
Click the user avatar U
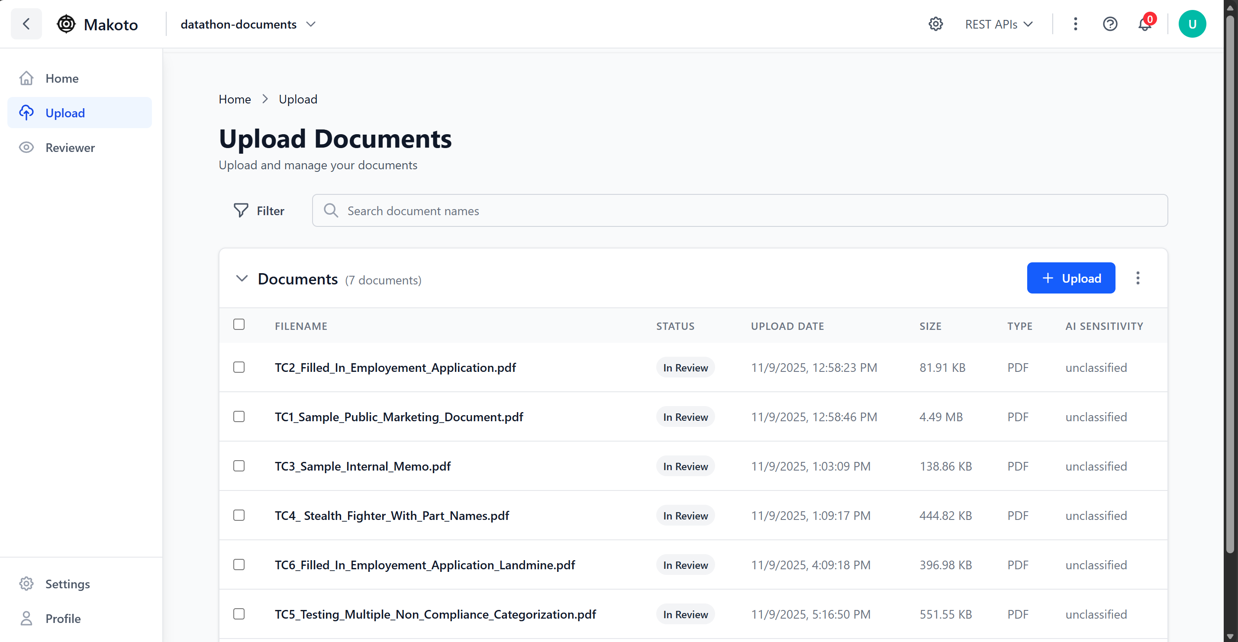[x=1192, y=24]
